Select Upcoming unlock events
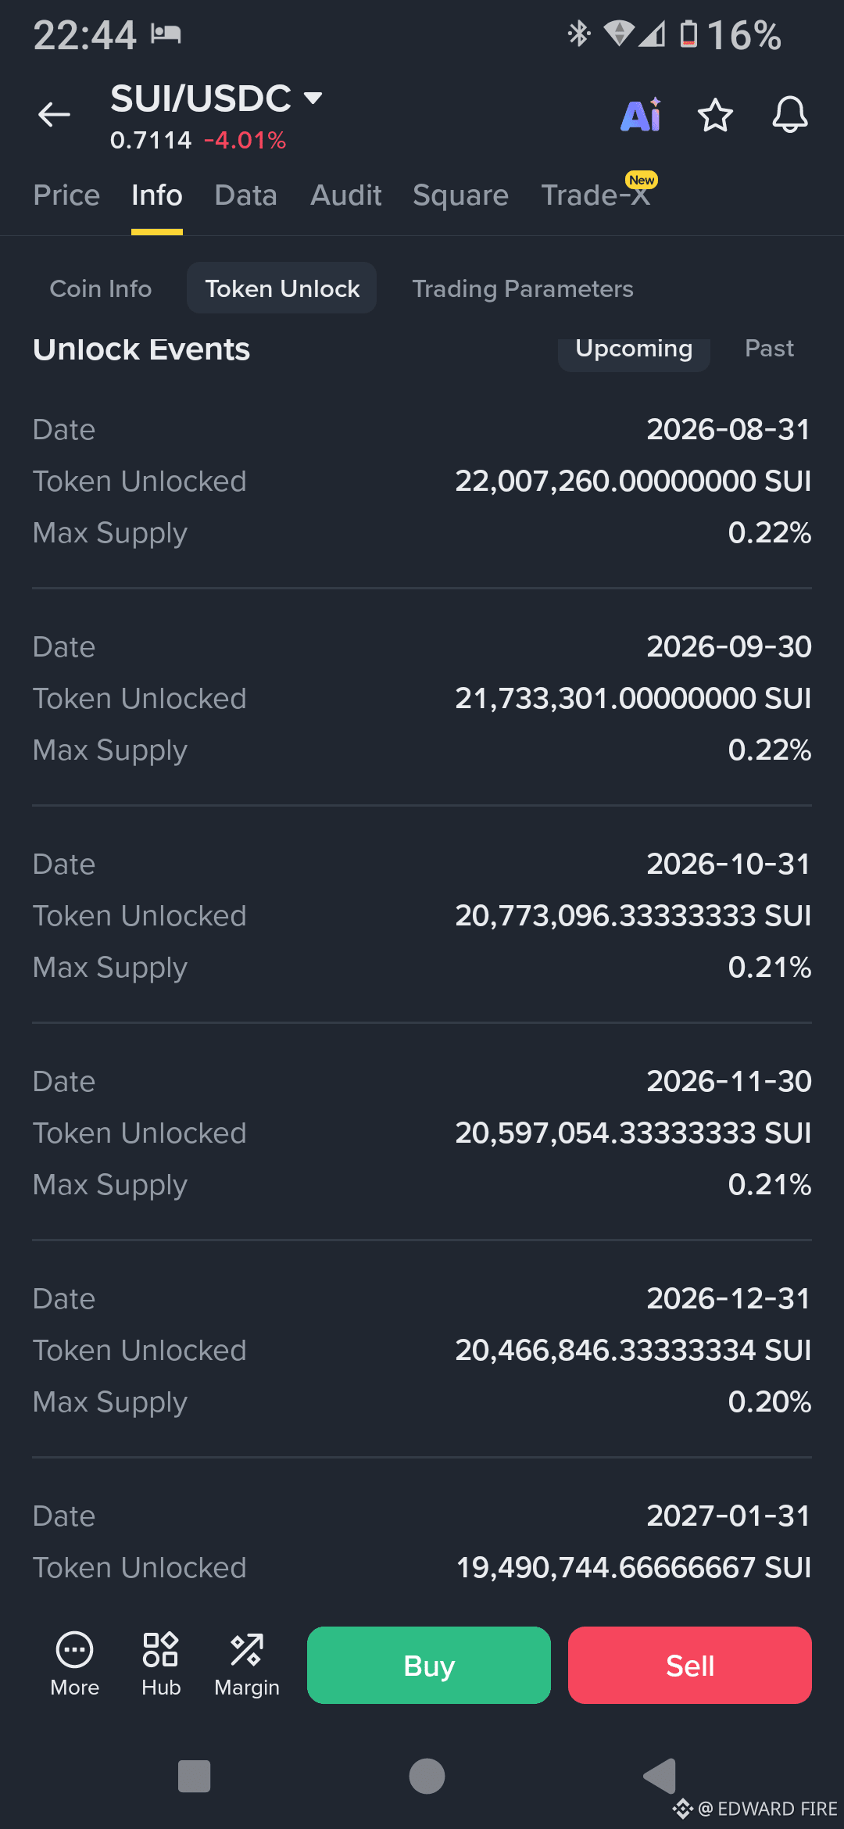844x1829 pixels. 634,349
